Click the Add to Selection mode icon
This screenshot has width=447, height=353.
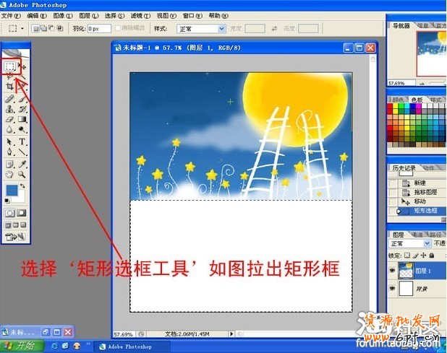(43, 28)
